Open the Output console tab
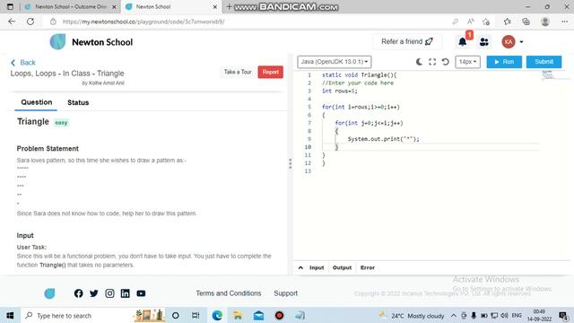 click(342, 267)
